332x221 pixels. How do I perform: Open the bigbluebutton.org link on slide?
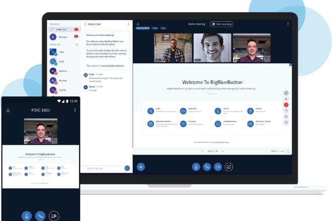click(x=221, y=142)
